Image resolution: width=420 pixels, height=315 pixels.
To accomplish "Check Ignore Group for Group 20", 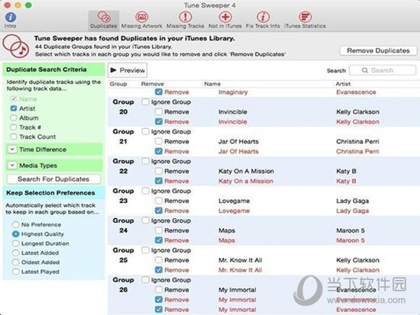I will [x=145, y=101].
